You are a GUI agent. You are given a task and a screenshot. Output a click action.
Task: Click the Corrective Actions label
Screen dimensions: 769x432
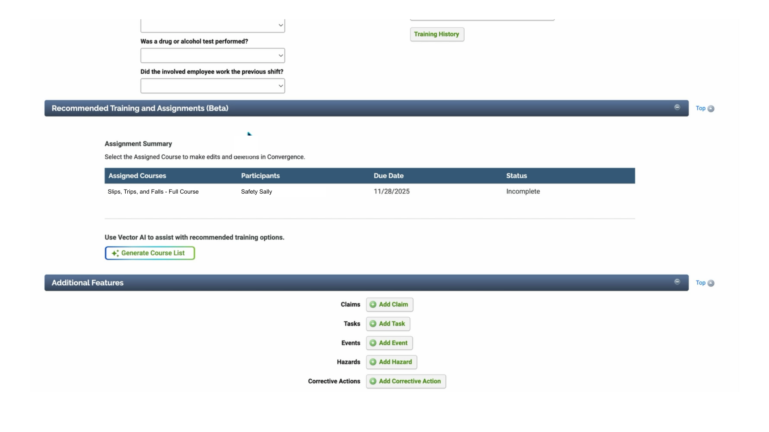point(334,381)
